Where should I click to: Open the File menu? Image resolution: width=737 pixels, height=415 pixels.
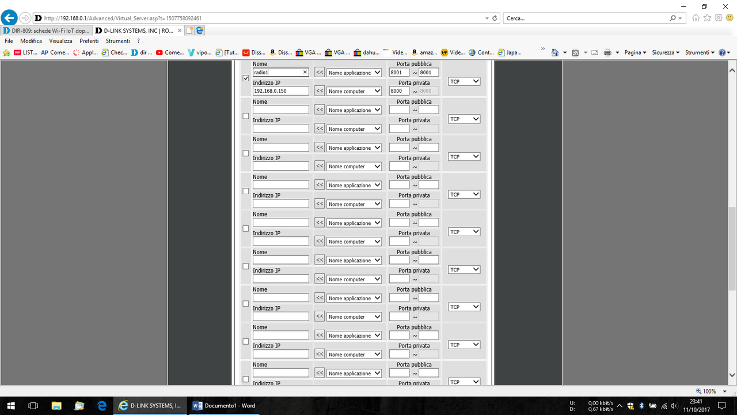(x=9, y=41)
